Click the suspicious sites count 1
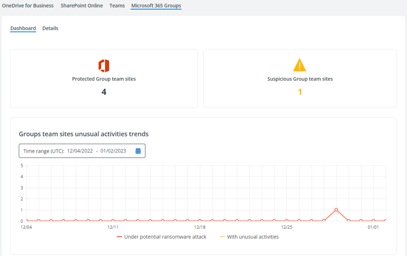 pyautogui.click(x=300, y=92)
